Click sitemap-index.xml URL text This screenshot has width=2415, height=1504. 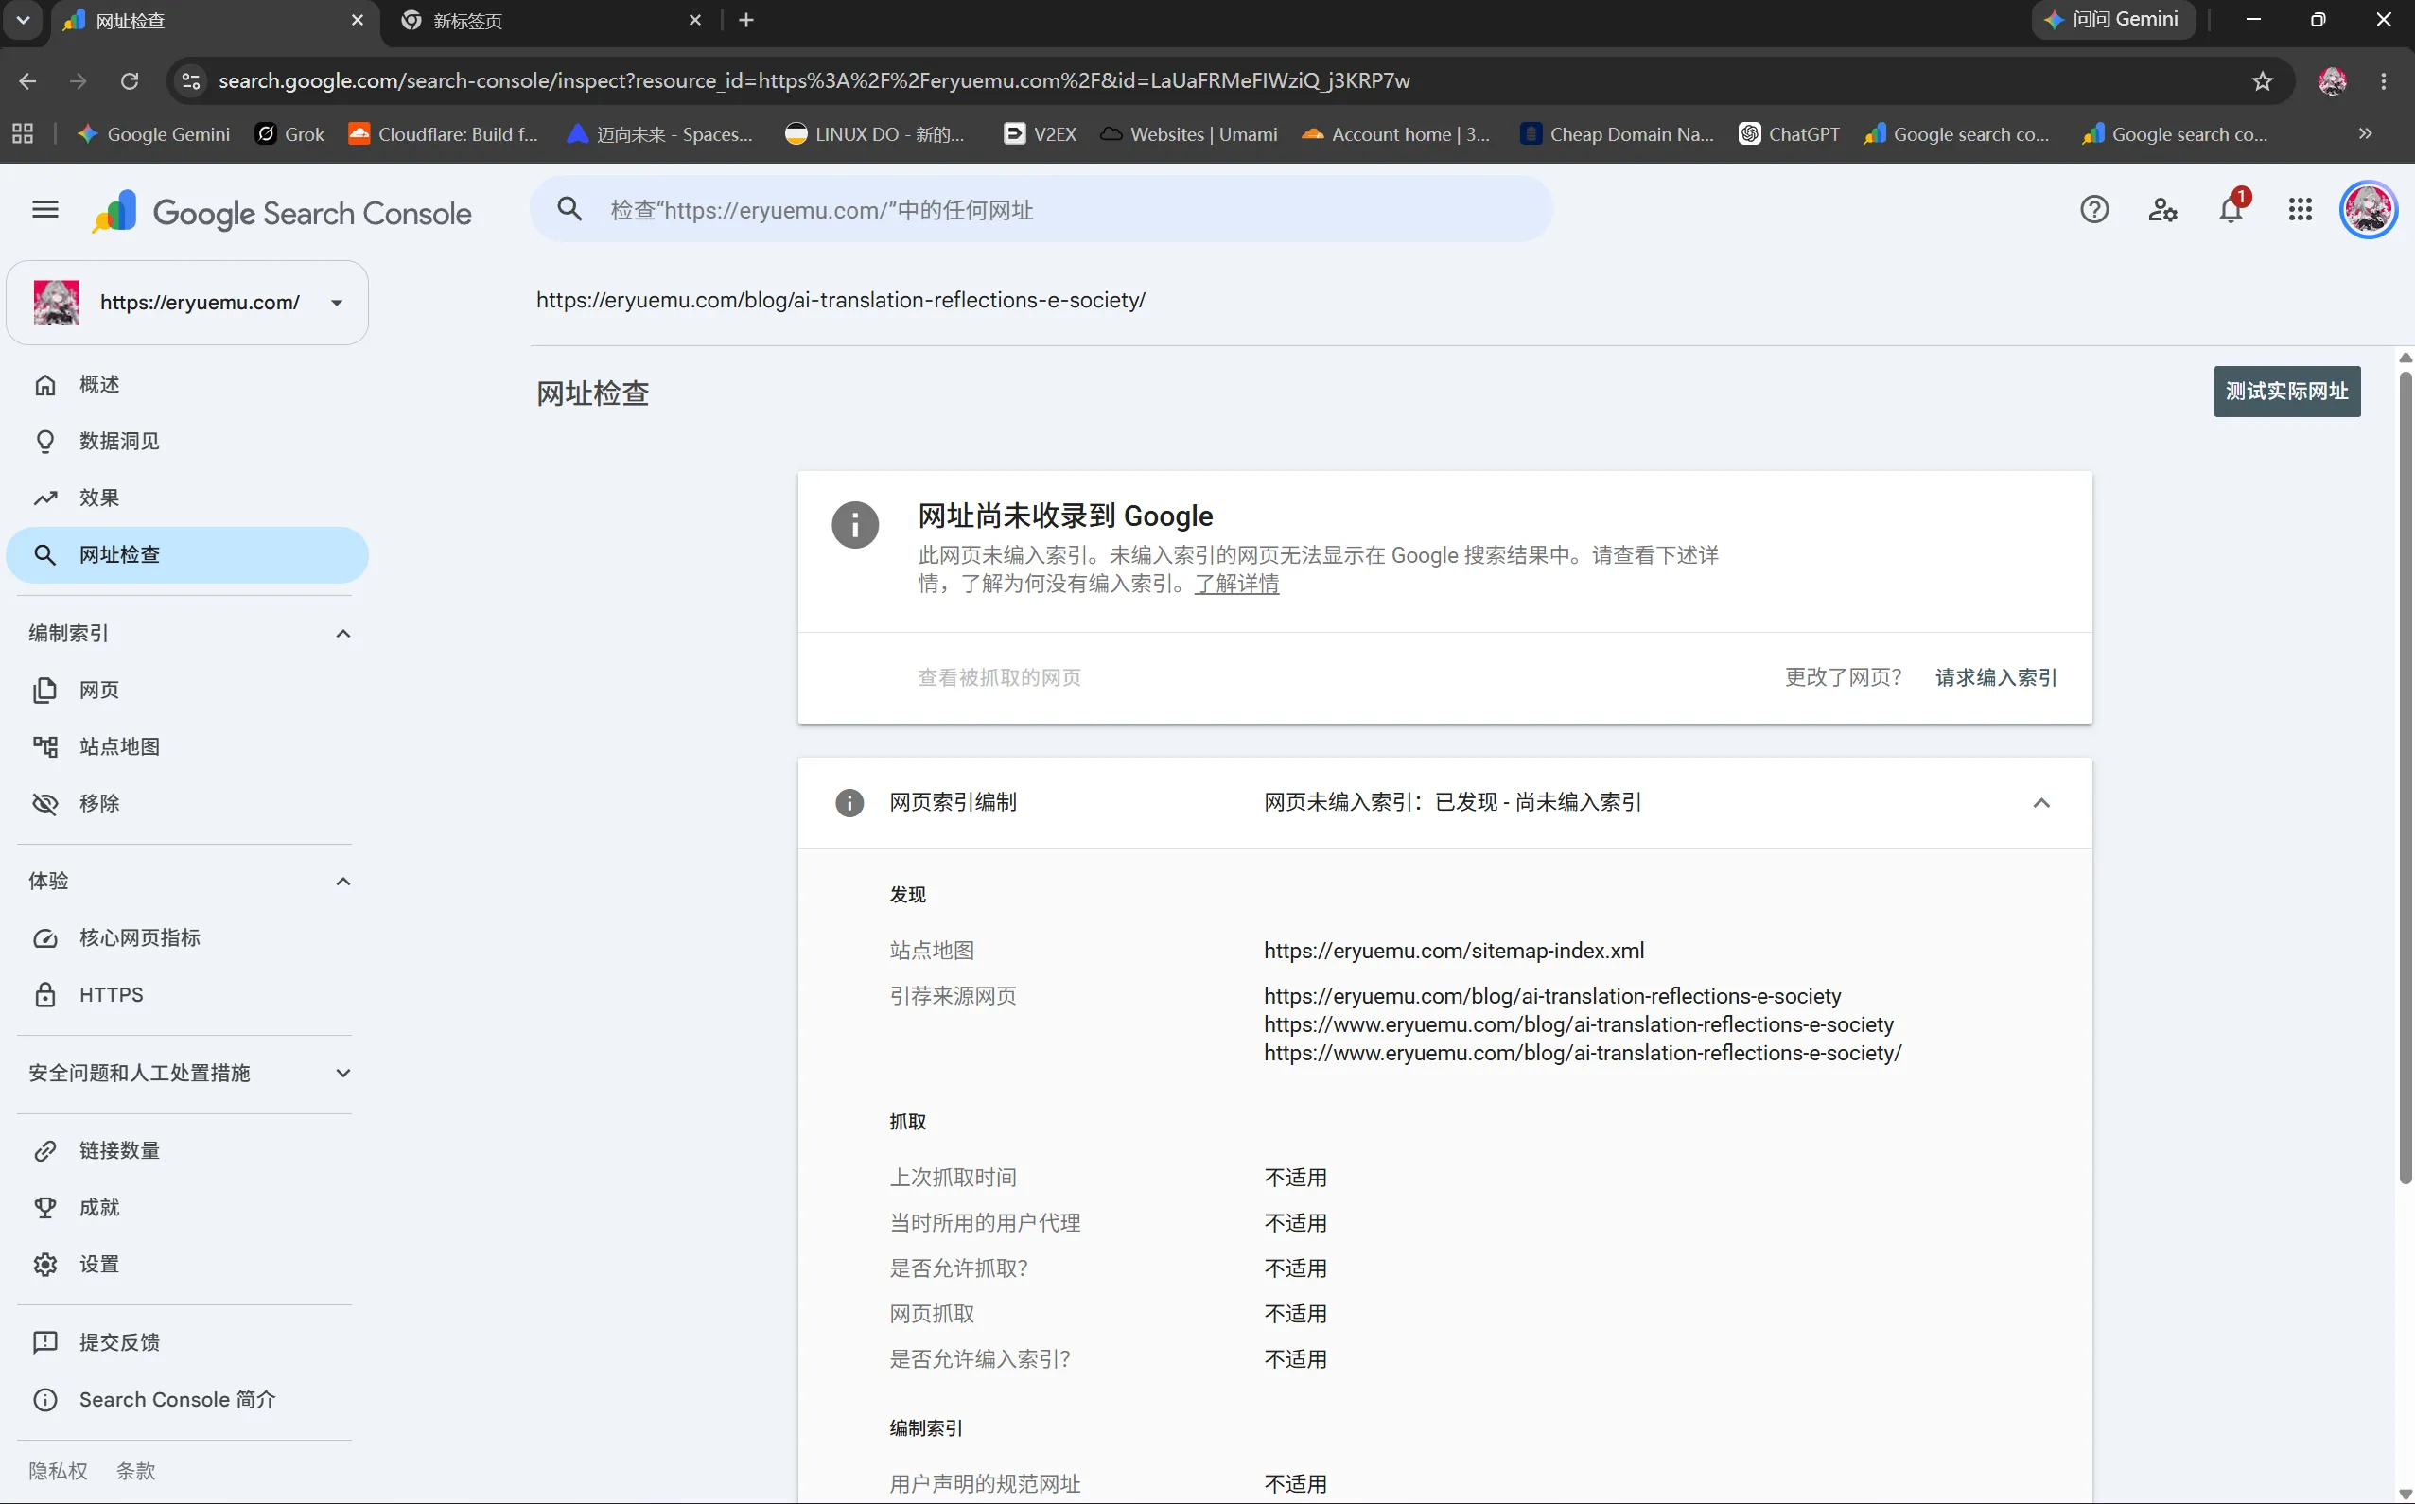coord(1453,951)
